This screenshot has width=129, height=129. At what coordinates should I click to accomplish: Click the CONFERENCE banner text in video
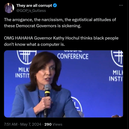pyautogui.click(x=73, y=56)
